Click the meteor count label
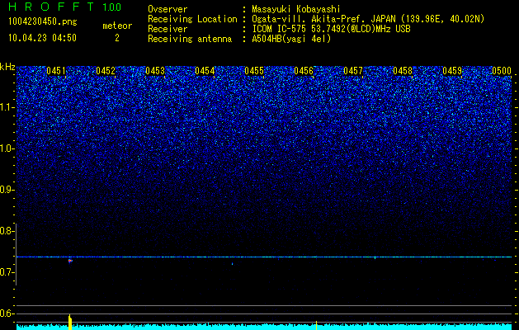The width and height of the screenshot is (519, 330). tap(117, 26)
